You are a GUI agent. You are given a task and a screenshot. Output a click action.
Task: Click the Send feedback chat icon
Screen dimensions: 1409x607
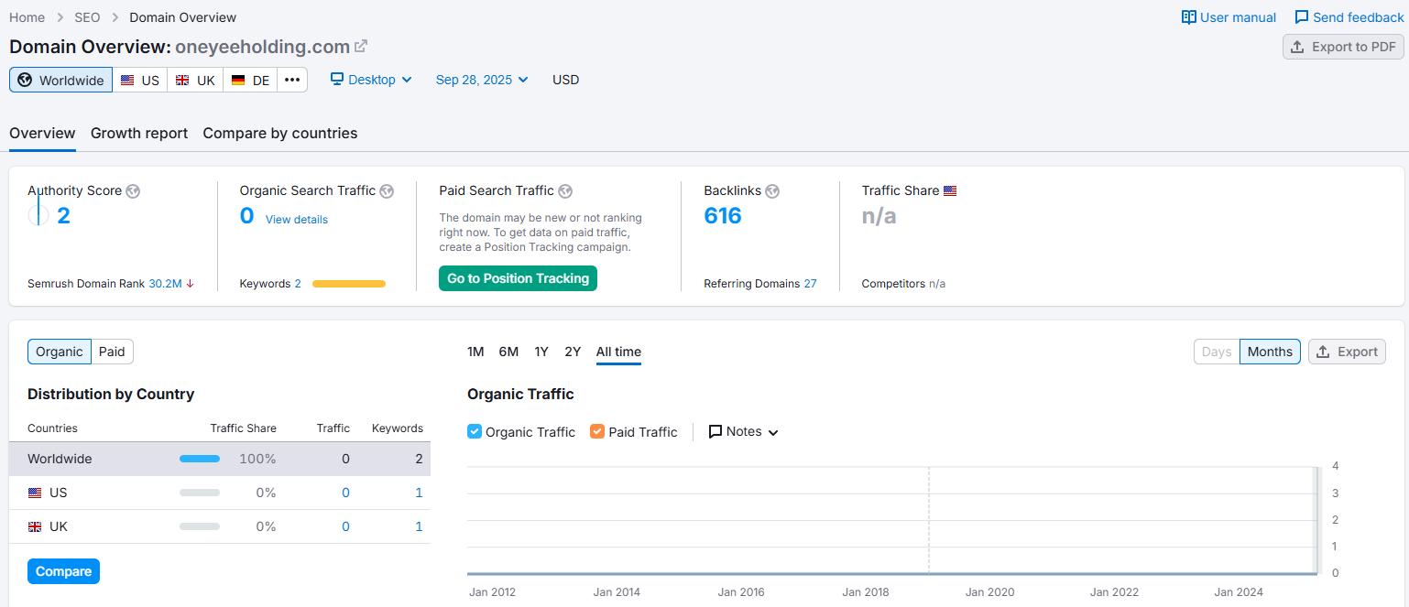[x=1302, y=17]
